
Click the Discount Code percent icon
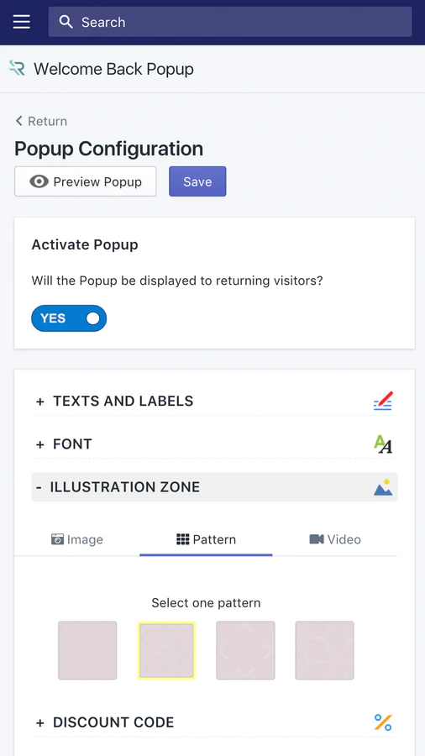coord(383,722)
